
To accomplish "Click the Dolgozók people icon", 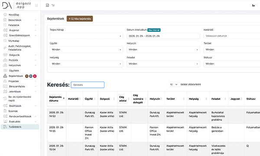I will [5, 55].
